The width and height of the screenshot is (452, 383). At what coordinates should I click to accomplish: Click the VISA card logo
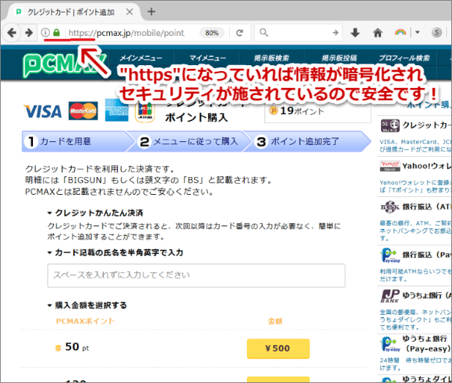(42, 111)
